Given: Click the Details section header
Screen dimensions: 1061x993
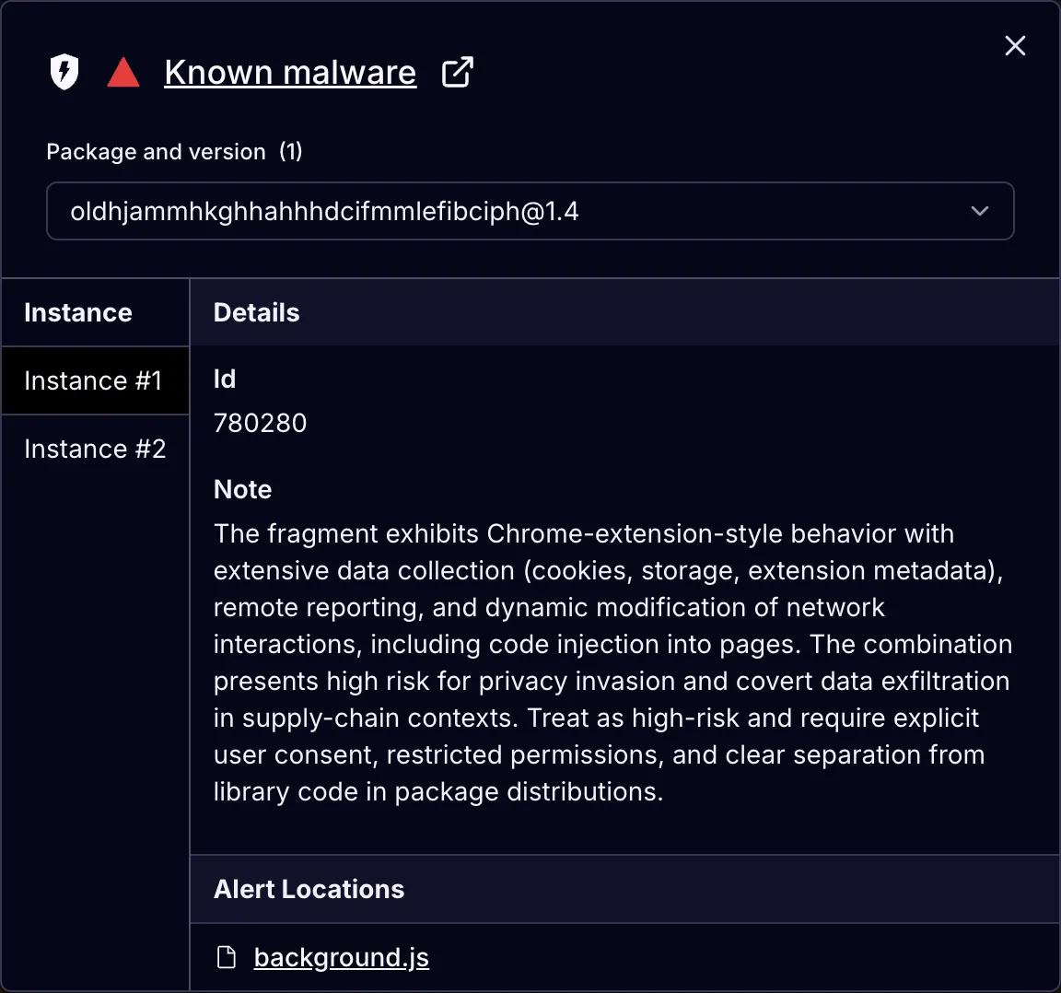Looking at the screenshot, I should [x=257, y=312].
